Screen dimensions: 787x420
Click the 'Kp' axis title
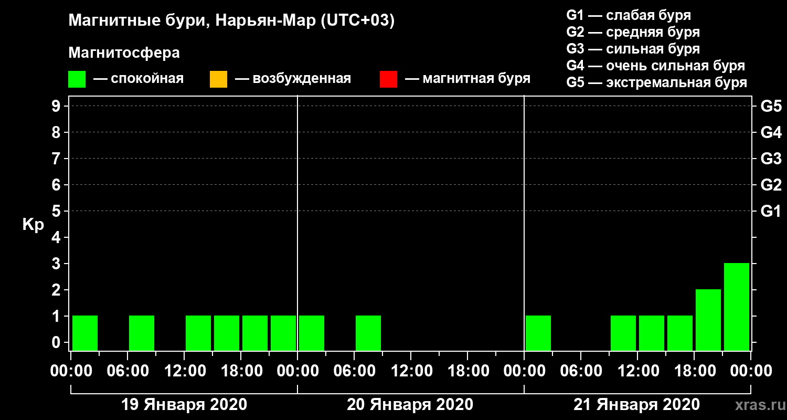click(x=33, y=224)
